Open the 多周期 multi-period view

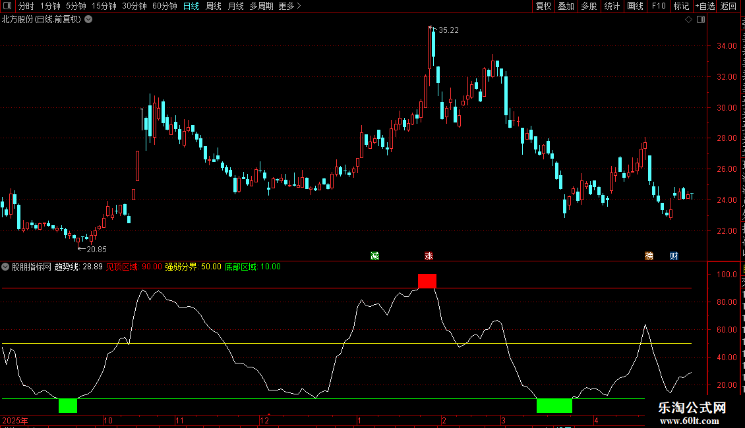coord(261,6)
